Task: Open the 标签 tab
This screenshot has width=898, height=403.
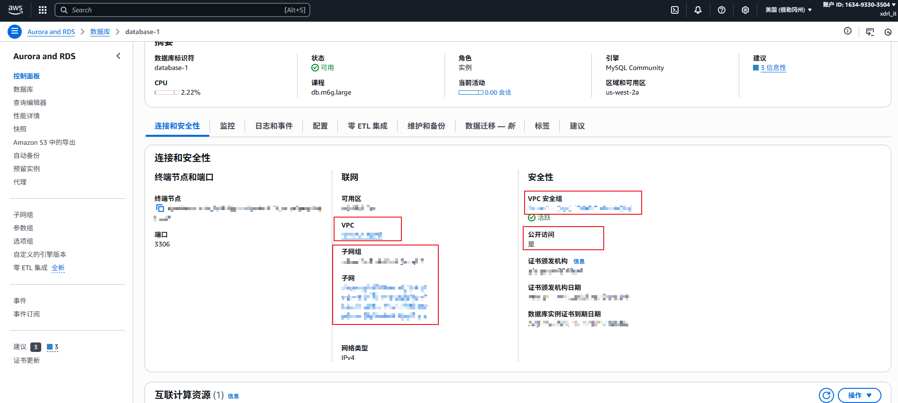Action: pyautogui.click(x=542, y=126)
